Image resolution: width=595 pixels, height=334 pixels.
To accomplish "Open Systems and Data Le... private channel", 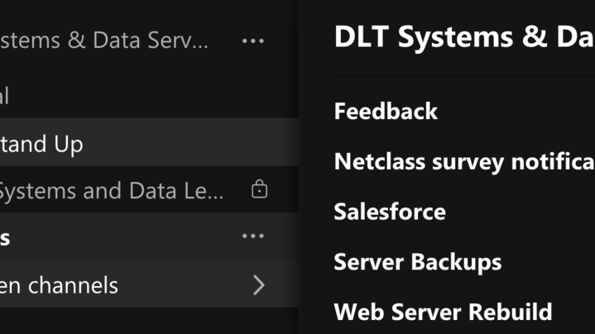I will click(x=112, y=190).
